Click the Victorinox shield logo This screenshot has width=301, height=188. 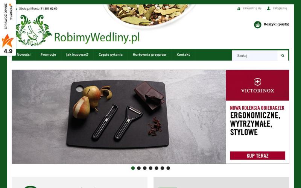click(x=257, y=82)
